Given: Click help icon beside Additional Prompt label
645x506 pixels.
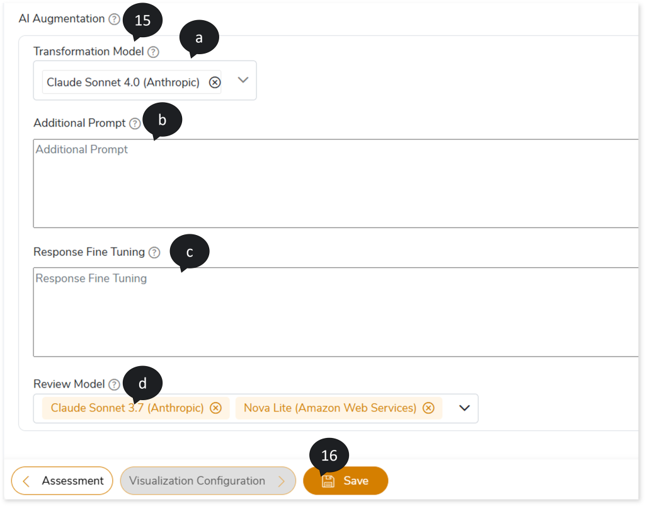Looking at the screenshot, I should 135,124.
